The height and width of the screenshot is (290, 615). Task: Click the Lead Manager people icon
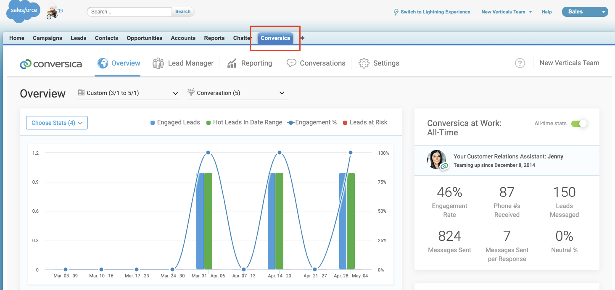pos(158,63)
